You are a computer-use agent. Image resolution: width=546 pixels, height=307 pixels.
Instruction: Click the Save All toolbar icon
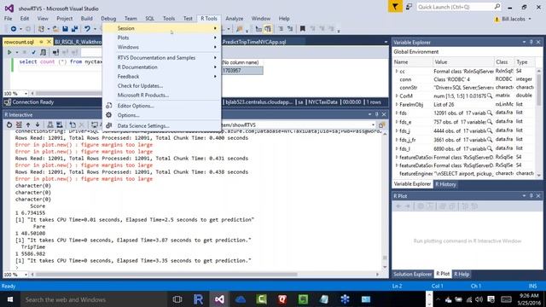pos(74,29)
